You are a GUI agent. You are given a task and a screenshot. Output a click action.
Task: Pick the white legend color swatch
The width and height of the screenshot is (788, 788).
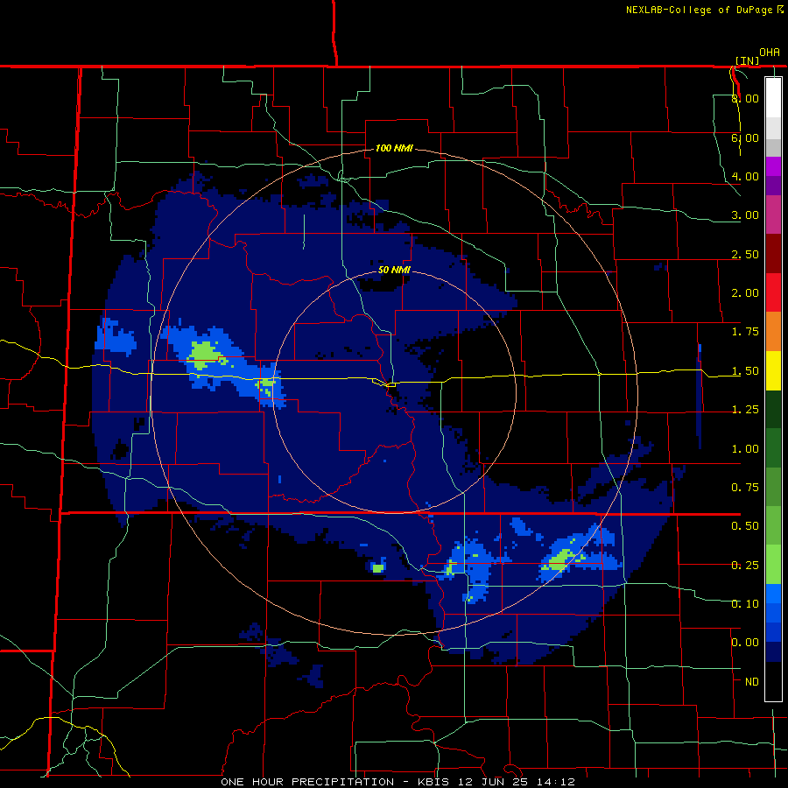pyautogui.click(x=773, y=98)
